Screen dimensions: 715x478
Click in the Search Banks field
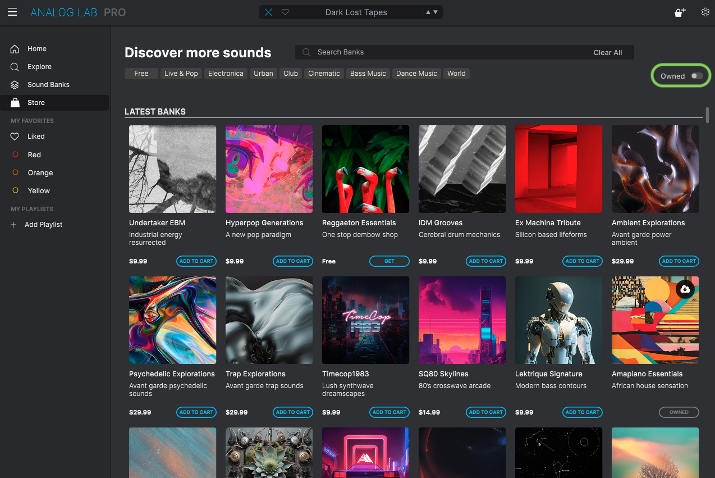tap(465, 52)
